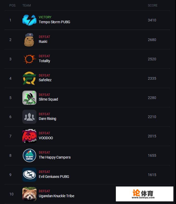This screenshot has width=176, height=204.
Task: Select the Evil Geniuses PUBG team name
Action: (54, 177)
